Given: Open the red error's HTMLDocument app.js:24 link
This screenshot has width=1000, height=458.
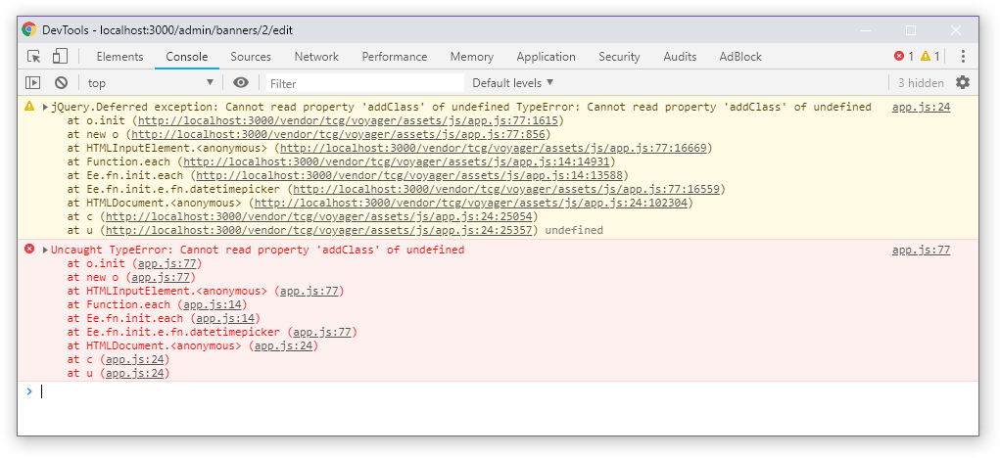Looking at the screenshot, I should pos(283,345).
